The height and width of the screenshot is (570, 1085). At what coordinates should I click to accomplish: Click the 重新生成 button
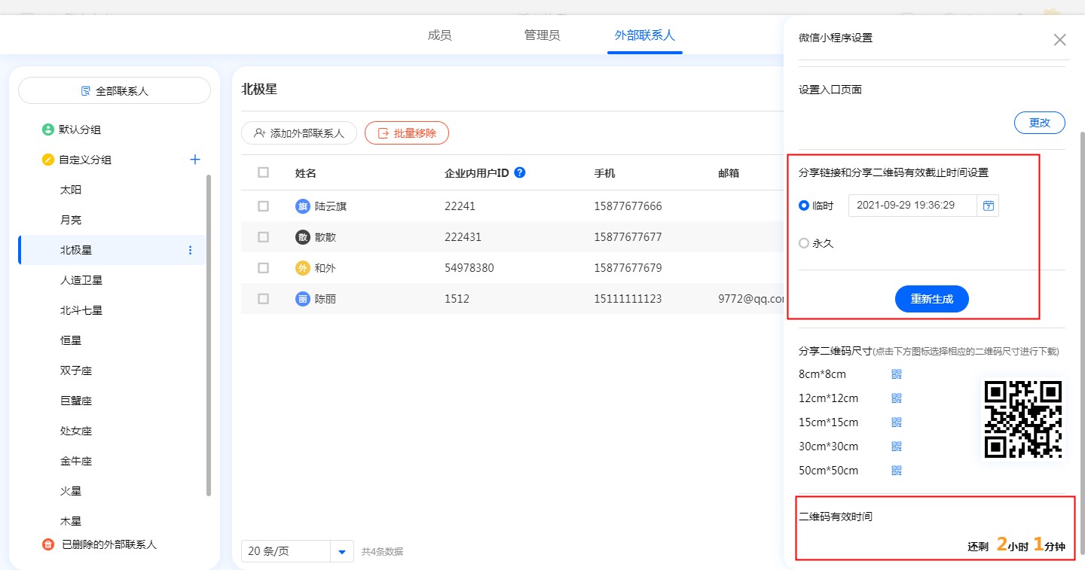click(x=931, y=299)
